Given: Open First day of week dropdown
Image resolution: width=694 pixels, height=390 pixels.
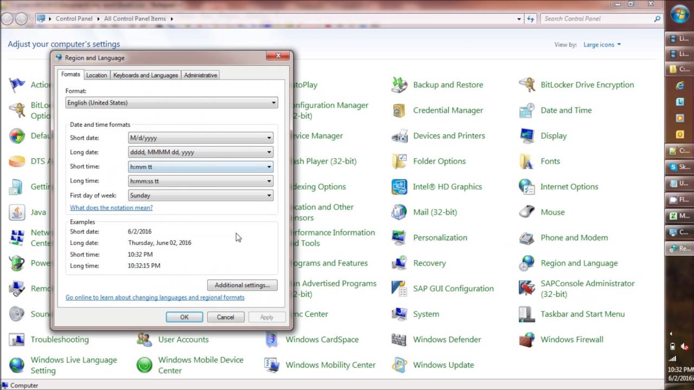Looking at the screenshot, I should point(201,195).
